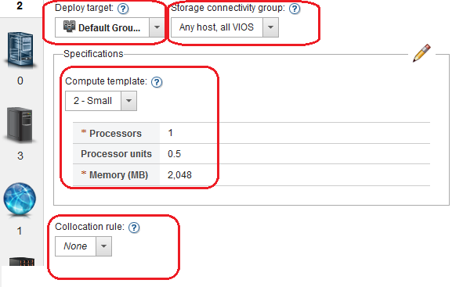This screenshot has width=463, height=287.
Task: Open help for Storage connectivity group
Action: click(x=295, y=9)
